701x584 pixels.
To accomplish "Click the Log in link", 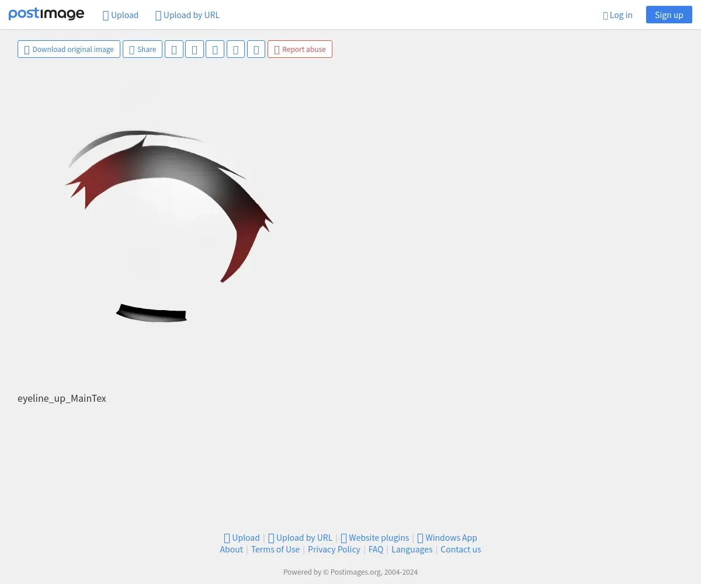I will tap(617, 15).
